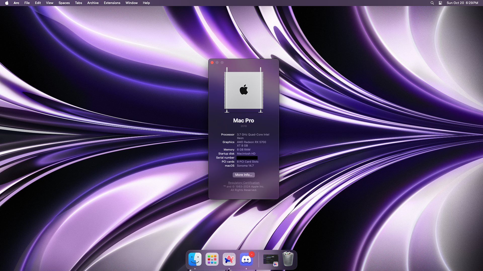This screenshot has width=483, height=271.
Task: Open the Apple menu
Action: (x=7, y=3)
